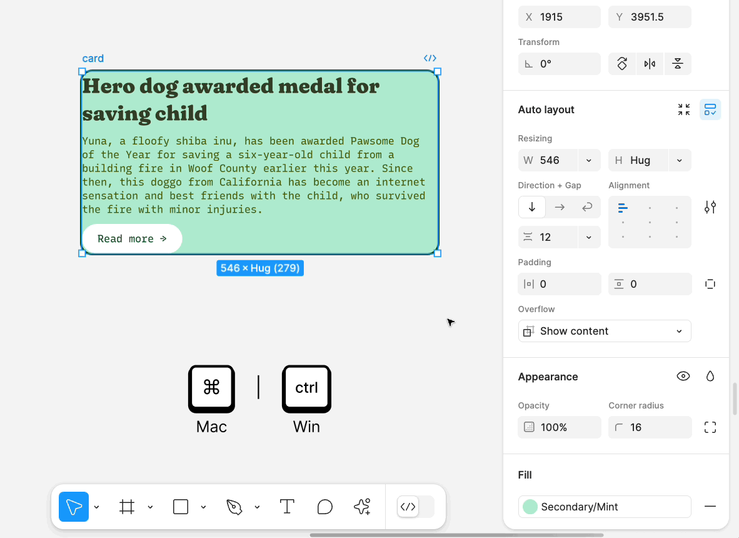Viewport: 739px width, 538px height.
Task: Edit horizontal padding field
Action: click(x=560, y=284)
